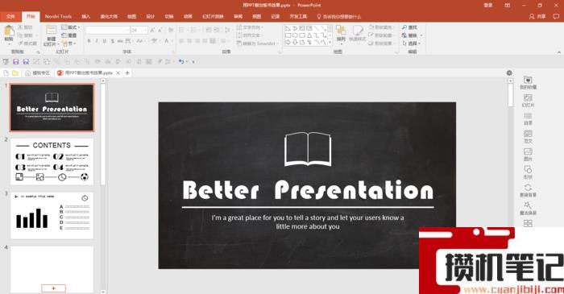Open the font size dropdown showing 24
The height and width of the screenshot is (294, 564).
tap(139, 30)
